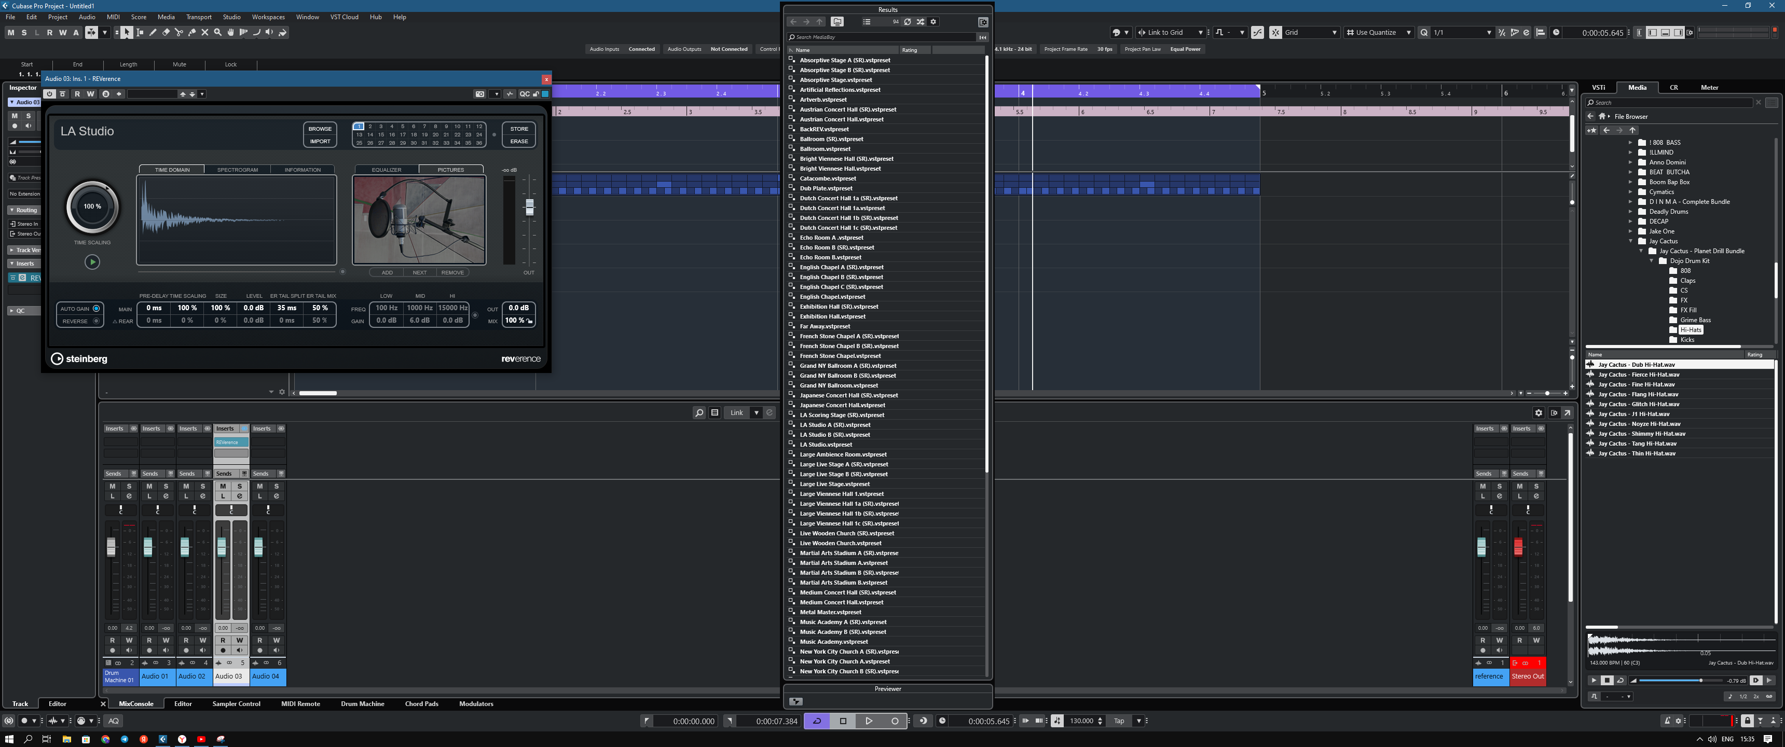1785x747 pixels.
Task: Select the Split scissors tool
Action: [179, 33]
